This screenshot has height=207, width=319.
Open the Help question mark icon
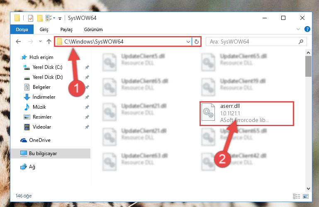pos(307,29)
